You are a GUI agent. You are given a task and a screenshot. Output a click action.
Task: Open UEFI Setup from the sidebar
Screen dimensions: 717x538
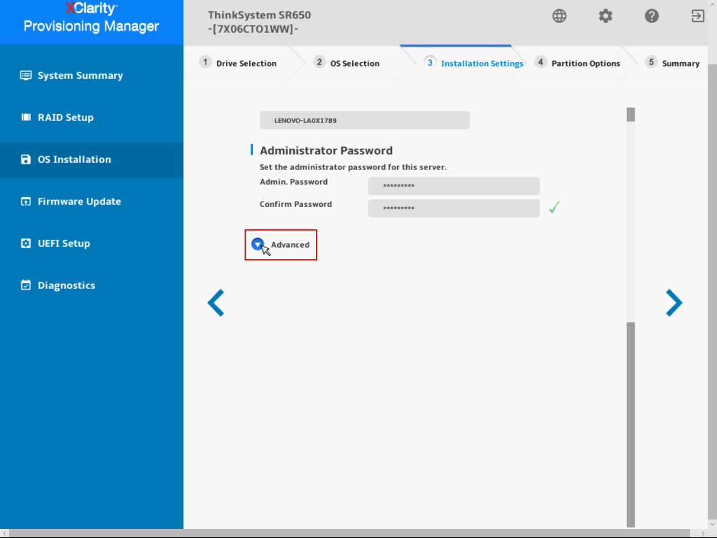[x=91, y=243]
